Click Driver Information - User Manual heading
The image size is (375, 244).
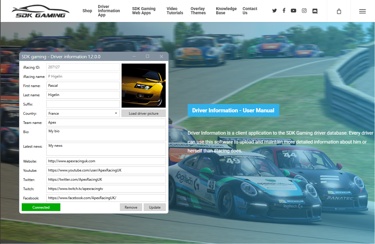233,110
